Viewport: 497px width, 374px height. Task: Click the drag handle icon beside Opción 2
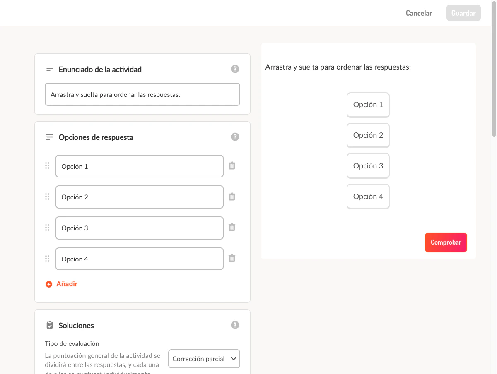[x=47, y=197]
